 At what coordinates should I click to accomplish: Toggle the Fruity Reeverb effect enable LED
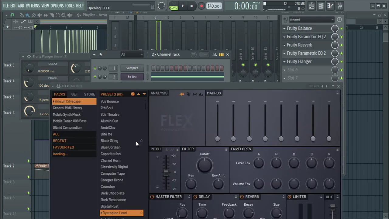pos(341,45)
